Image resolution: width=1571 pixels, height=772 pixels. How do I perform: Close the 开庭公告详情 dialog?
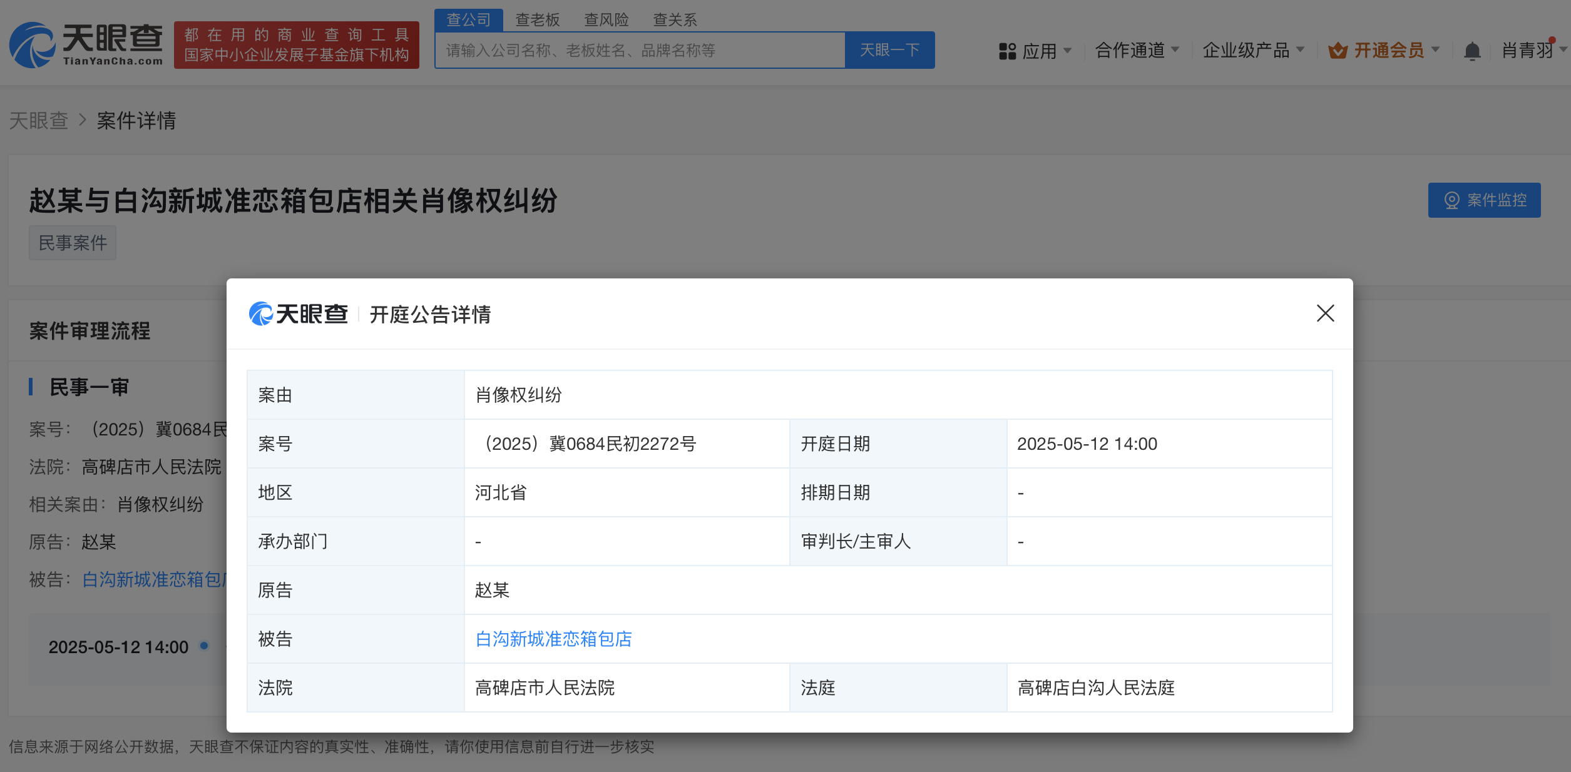pos(1325,313)
